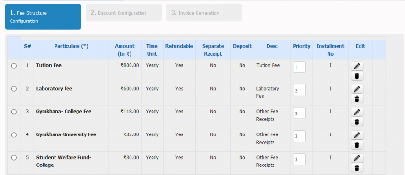Choose Gymkhana- College Fee radio button
This screenshot has width=405, height=175.
(14, 112)
